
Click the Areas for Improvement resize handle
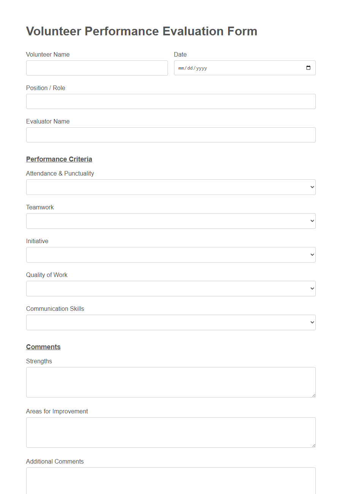point(314,446)
